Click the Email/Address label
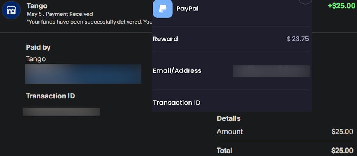The image size is (357, 156). (x=177, y=70)
